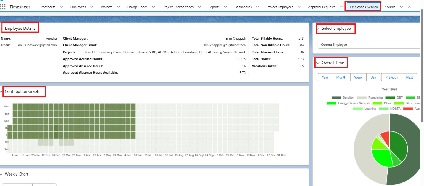Collapse the Overall Time section
This screenshot has height=186, width=424.
[318, 63]
